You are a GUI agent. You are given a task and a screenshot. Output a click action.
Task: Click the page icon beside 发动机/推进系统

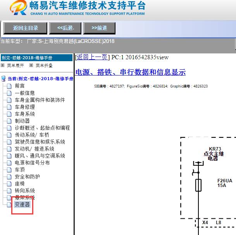(x=9, y=149)
